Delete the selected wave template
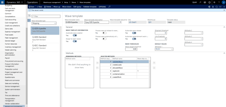 click(48, 7)
